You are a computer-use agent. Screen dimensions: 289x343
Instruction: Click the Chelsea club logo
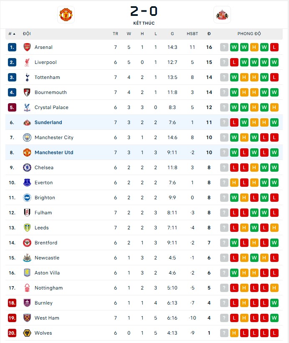click(x=27, y=168)
